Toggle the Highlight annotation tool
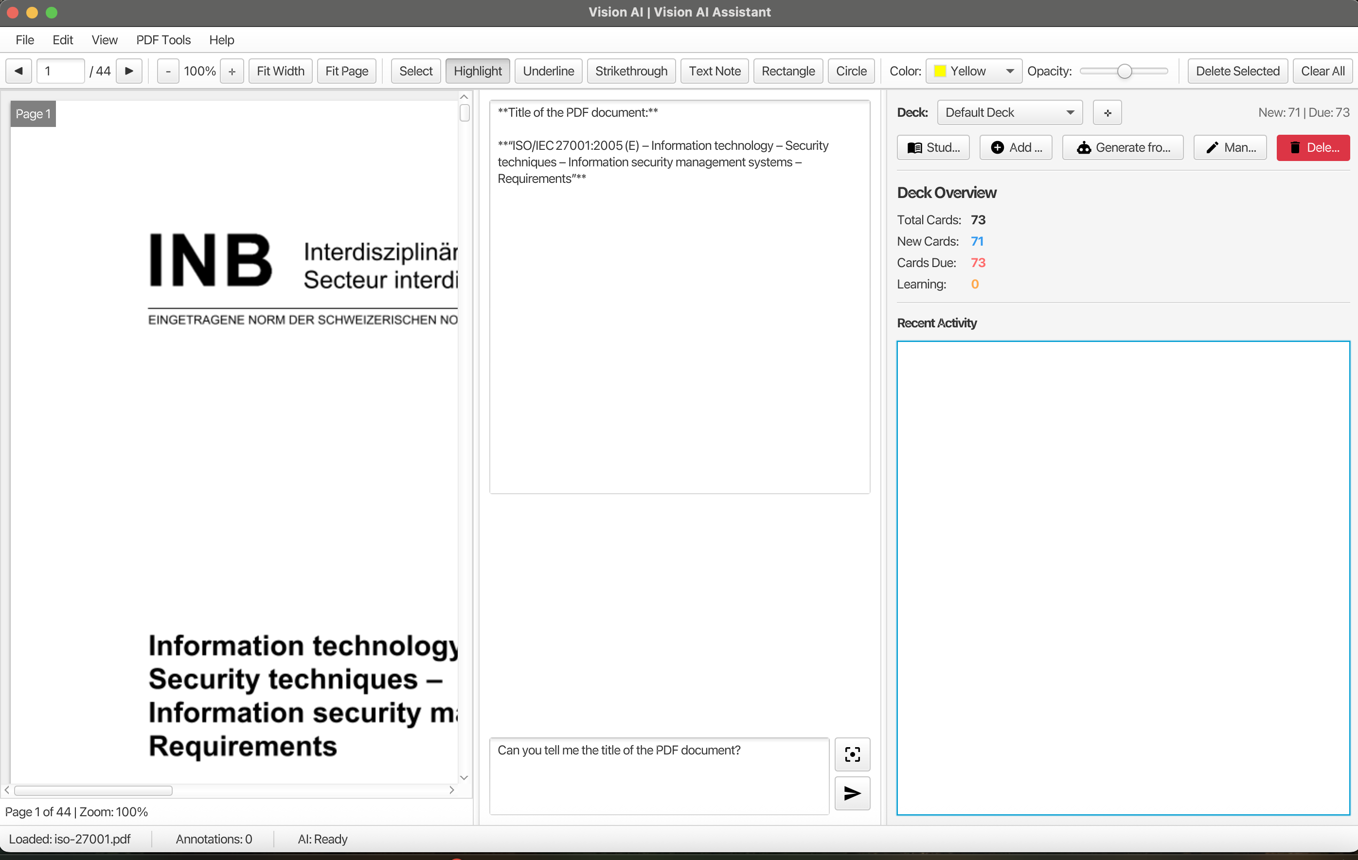Image resolution: width=1358 pixels, height=860 pixels. point(477,71)
